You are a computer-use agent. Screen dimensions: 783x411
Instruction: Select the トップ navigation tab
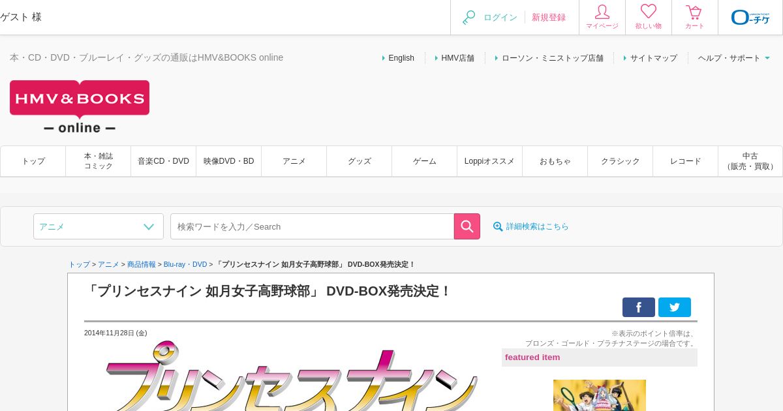pos(33,161)
